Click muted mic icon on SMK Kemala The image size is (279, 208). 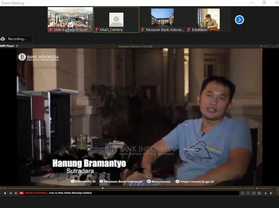[51, 30]
